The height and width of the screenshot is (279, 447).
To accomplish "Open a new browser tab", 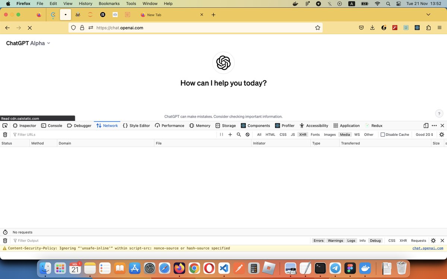I will click(x=213, y=15).
